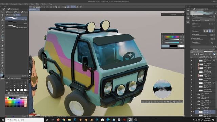Expand the Tires layer folder
The image size is (217, 122).
pos(197,94)
